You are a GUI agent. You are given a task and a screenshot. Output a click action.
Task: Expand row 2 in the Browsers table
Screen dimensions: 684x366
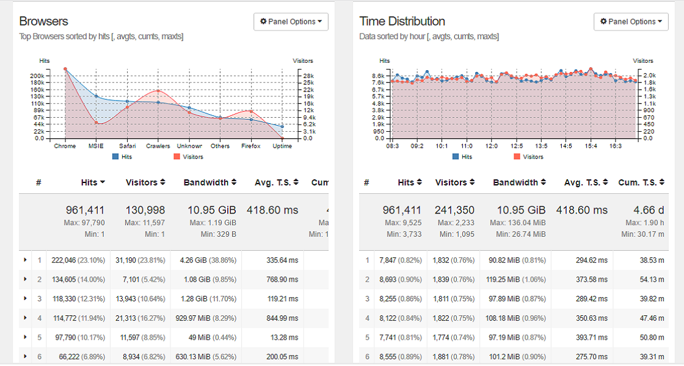tap(26, 279)
